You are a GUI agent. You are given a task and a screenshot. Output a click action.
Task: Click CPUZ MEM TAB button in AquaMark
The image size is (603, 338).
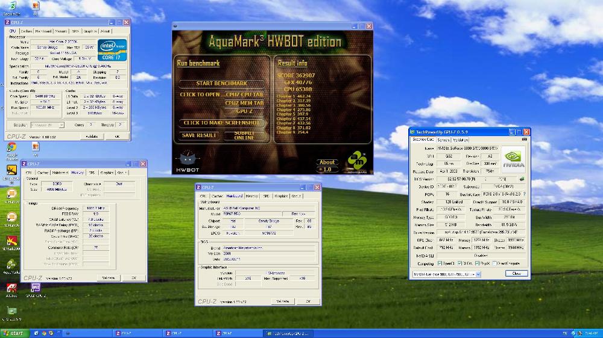coord(244,103)
